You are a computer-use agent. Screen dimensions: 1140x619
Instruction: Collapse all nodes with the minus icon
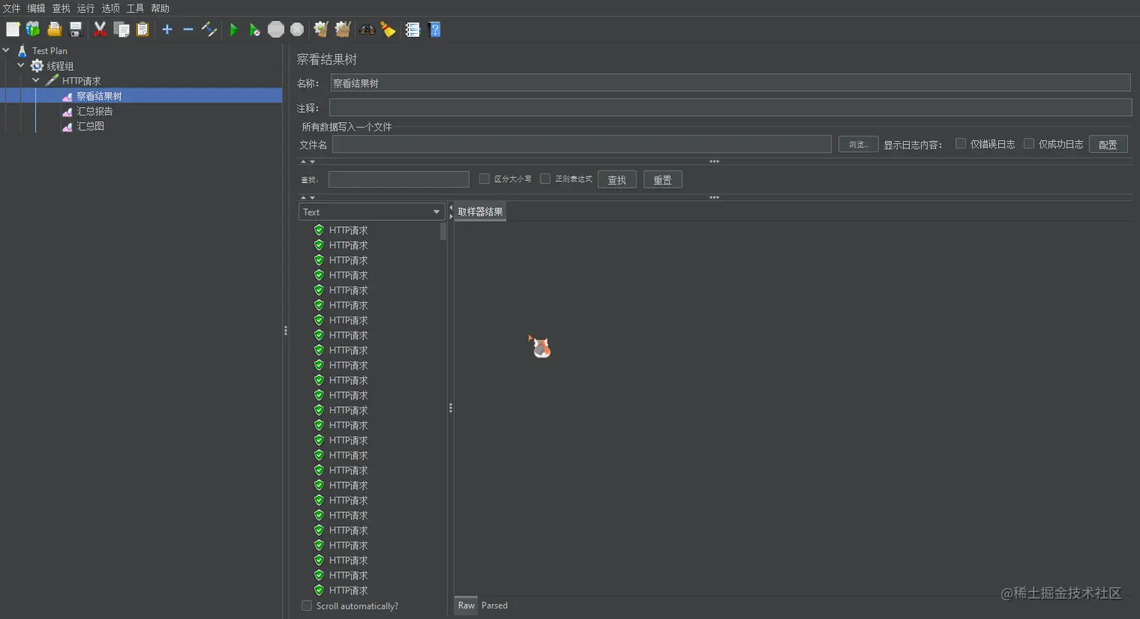[188, 29]
